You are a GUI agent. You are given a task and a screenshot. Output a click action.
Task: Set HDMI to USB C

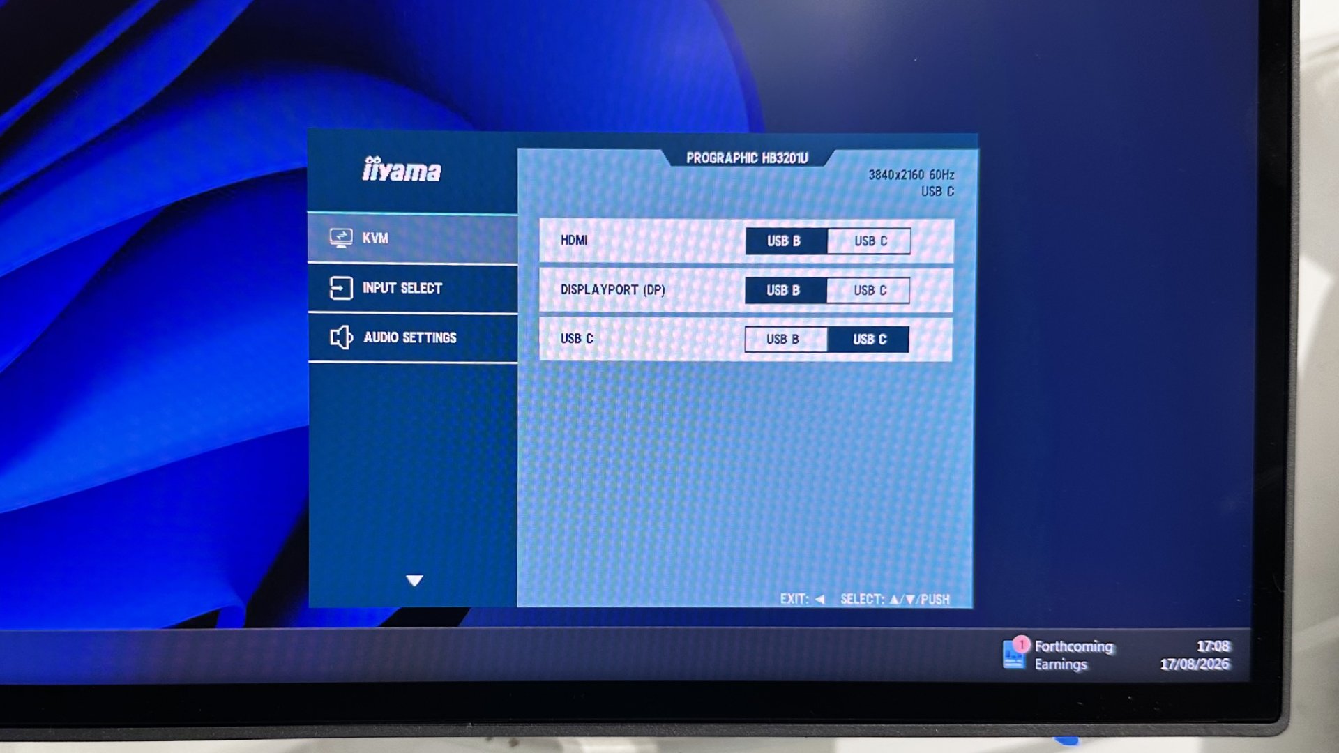coord(869,241)
